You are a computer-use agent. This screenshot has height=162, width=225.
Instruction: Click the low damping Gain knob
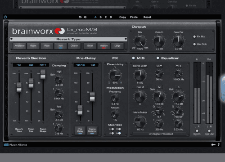pos(59,114)
